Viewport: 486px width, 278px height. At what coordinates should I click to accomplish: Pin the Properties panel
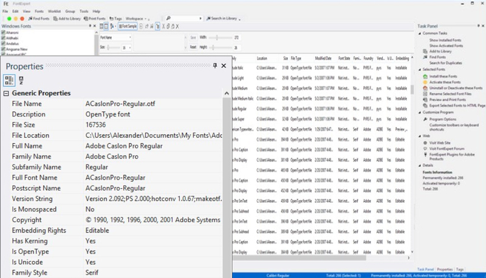click(x=215, y=66)
